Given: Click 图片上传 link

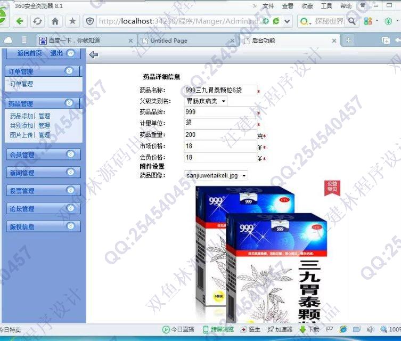Looking at the screenshot, I should [21, 135].
